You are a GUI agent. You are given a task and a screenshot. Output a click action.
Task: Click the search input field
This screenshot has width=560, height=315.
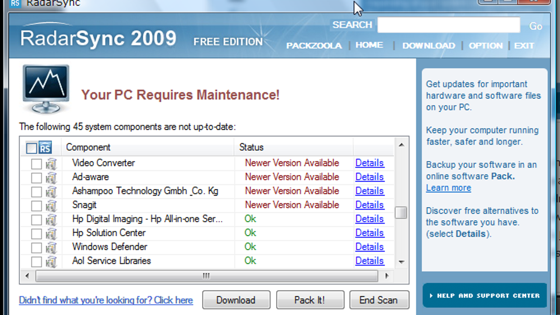(448, 25)
